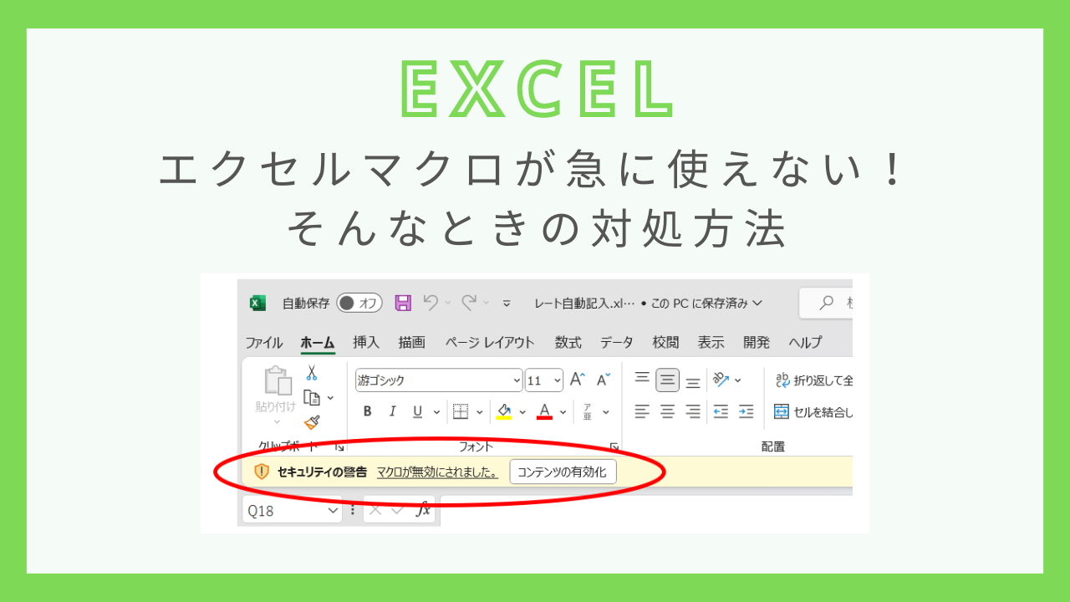
Task: Click the セルを結合 merge cells button
Action: (x=813, y=411)
